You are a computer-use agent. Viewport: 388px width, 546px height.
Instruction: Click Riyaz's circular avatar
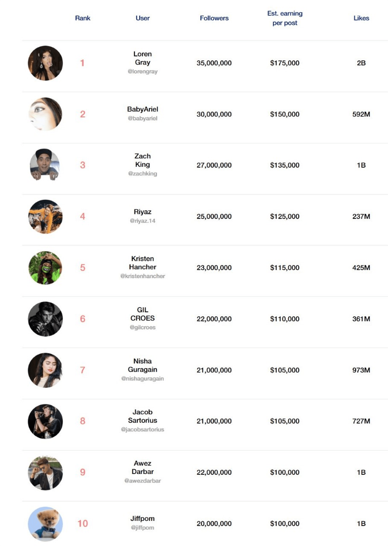45,216
